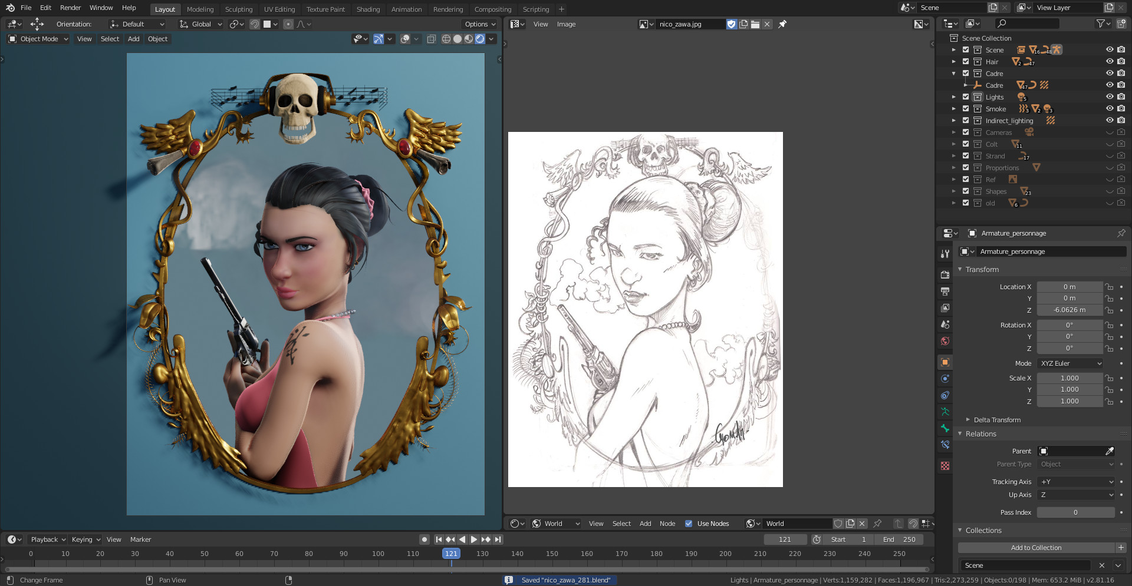Switch to the Shading workspace tab
This screenshot has height=586, width=1132.
point(368,9)
